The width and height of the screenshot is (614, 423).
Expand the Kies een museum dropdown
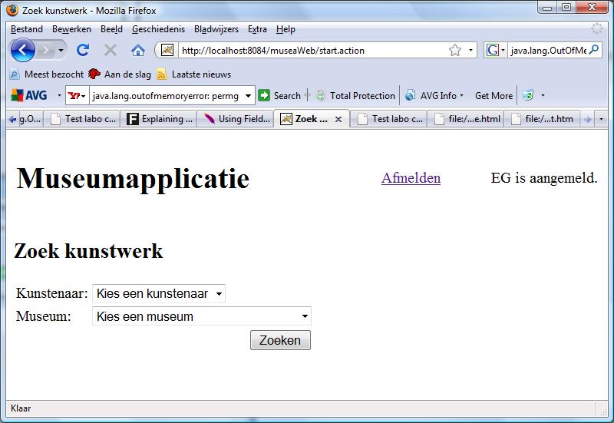point(201,316)
